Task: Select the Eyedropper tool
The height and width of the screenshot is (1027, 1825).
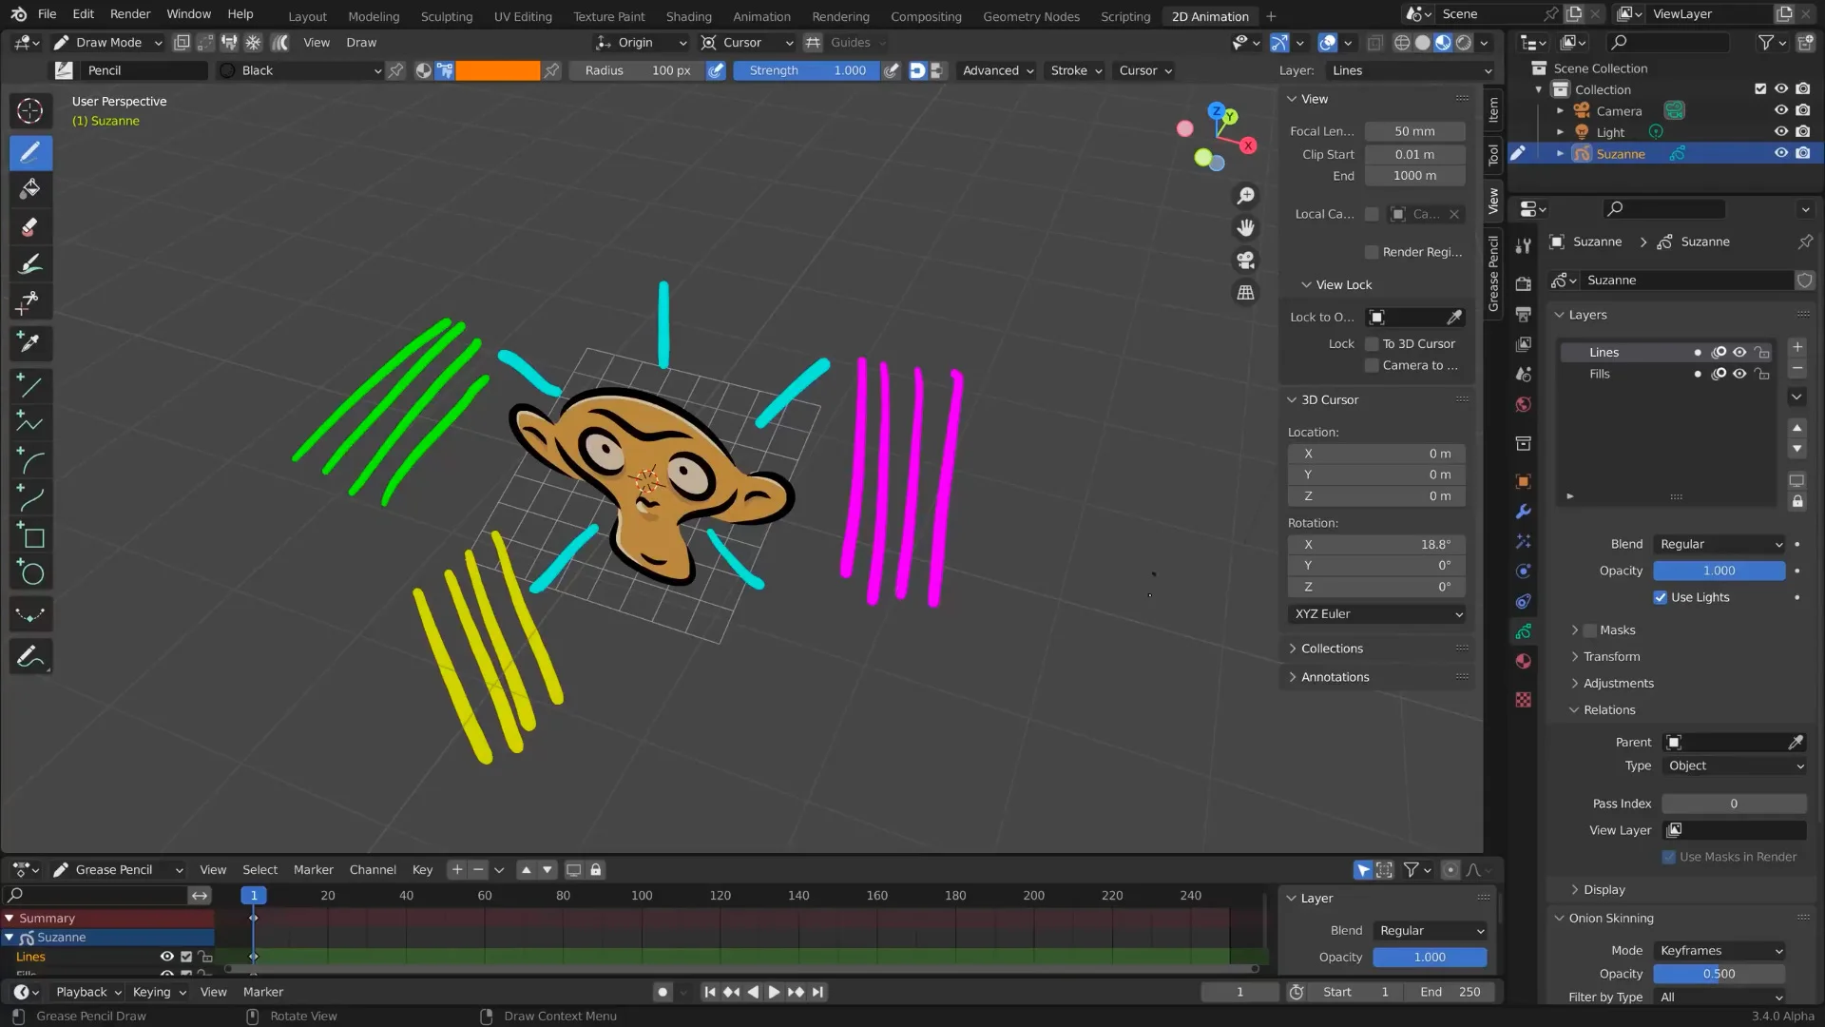Action: (x=30, y=342)
